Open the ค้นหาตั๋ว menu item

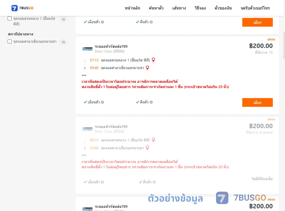pyautogui.click(x=156, y=8)
